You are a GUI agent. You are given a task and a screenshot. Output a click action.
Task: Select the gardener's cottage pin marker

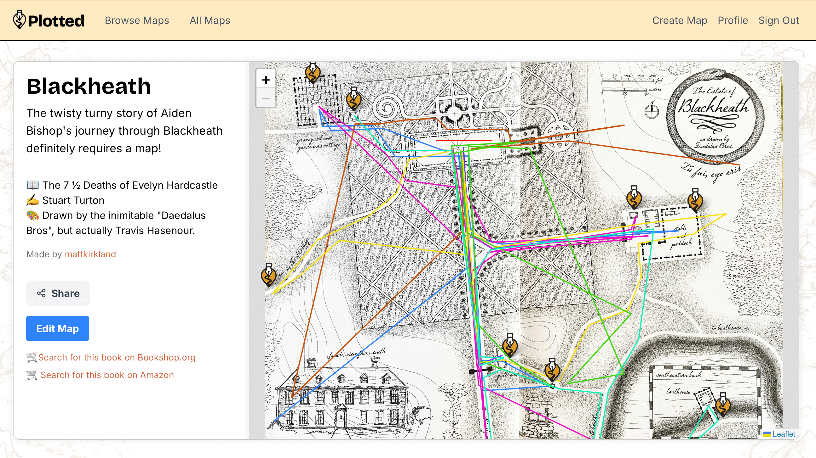[x=353, y=99]
